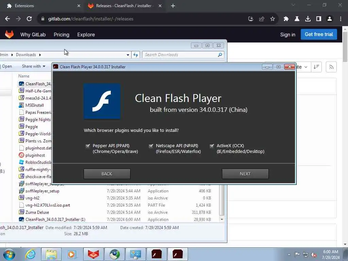Open Share with dropdown in Explorer

[34, 66]
